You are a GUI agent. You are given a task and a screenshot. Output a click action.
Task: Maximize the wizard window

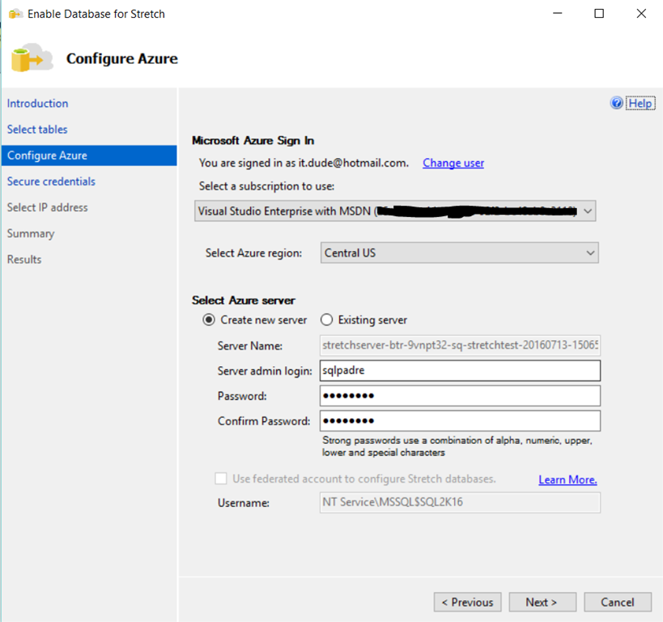coord(599,14)
